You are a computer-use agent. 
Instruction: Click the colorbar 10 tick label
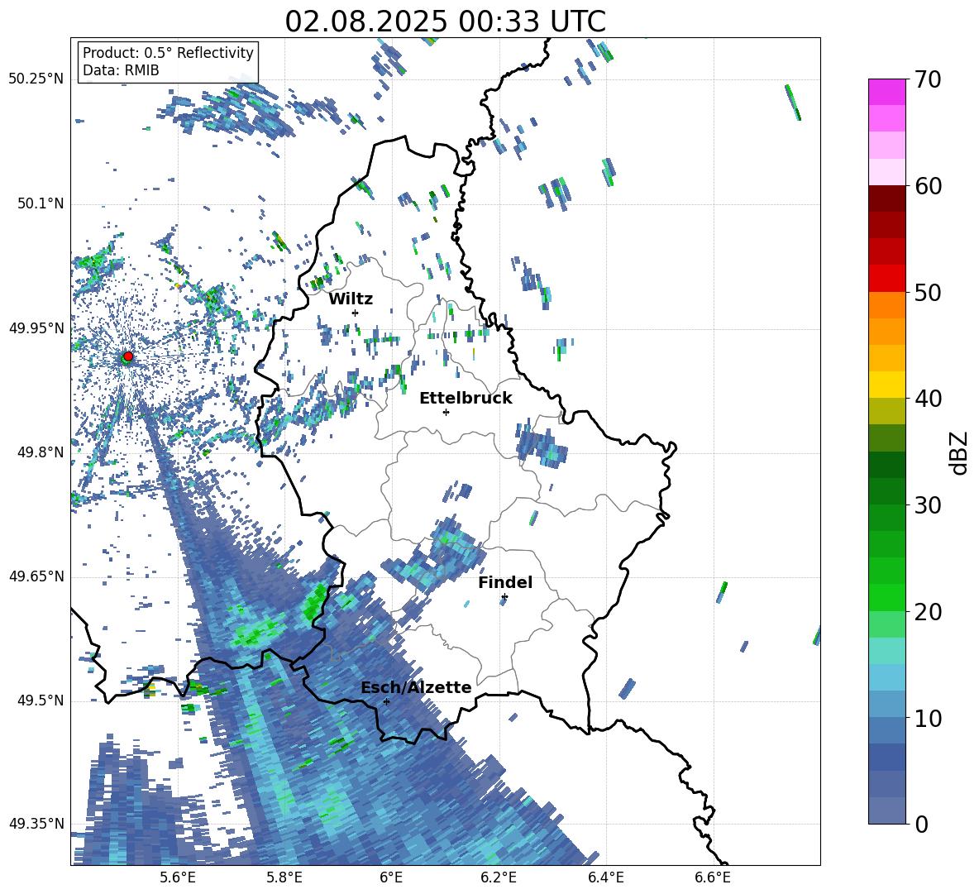pos(927,718)
